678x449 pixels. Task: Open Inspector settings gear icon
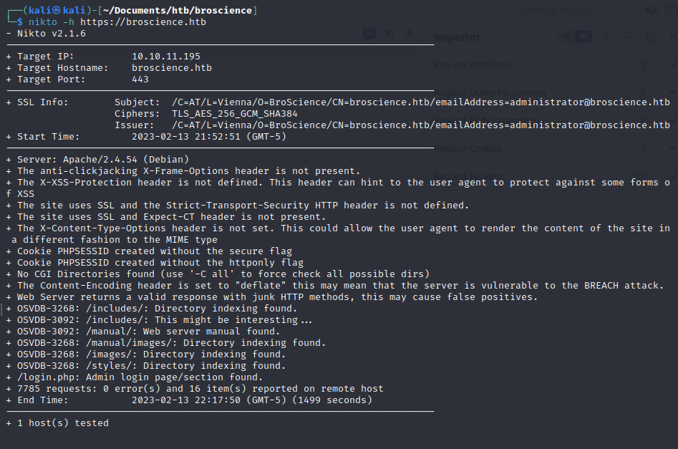651,37
